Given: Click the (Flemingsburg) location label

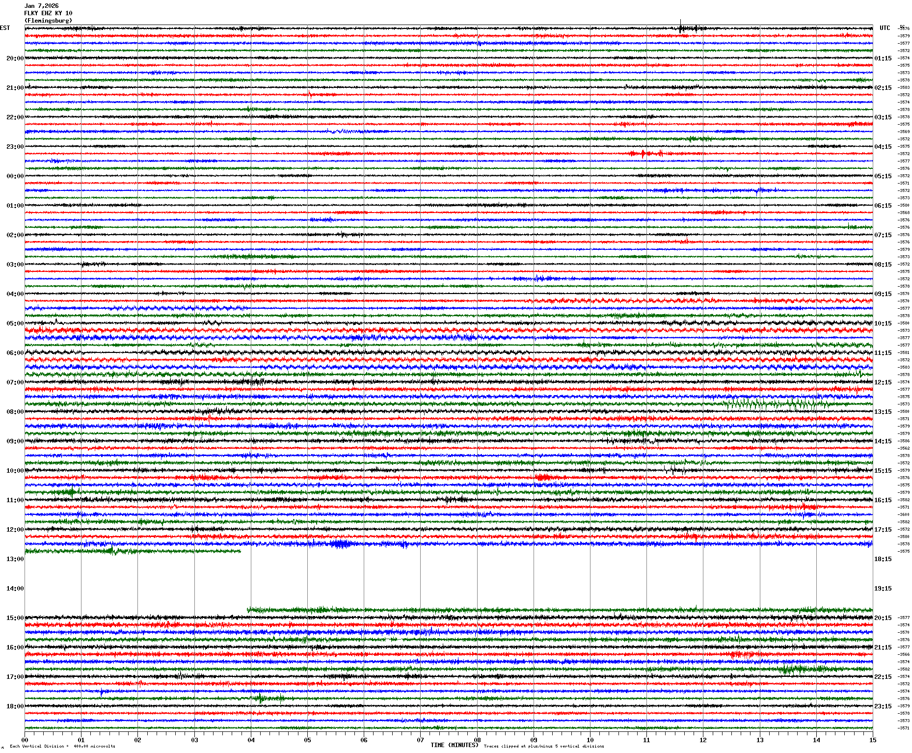Looking at the screenshot, I should click(x=48, y=21).
